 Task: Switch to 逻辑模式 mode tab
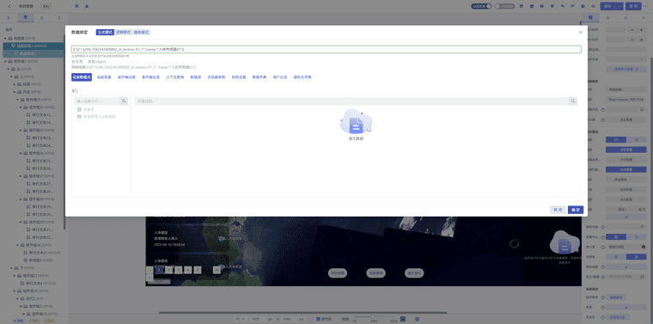(123, 32)
